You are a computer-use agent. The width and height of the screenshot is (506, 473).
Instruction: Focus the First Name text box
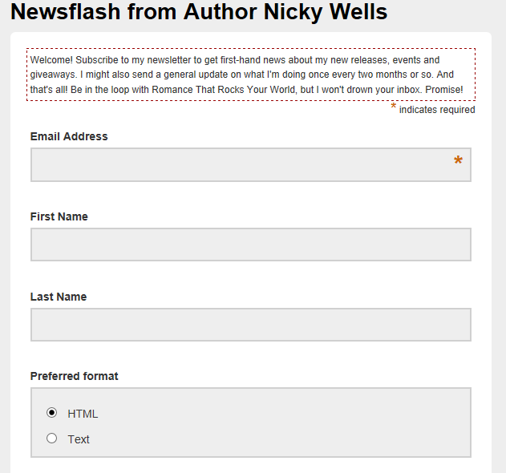click(250, 245)
